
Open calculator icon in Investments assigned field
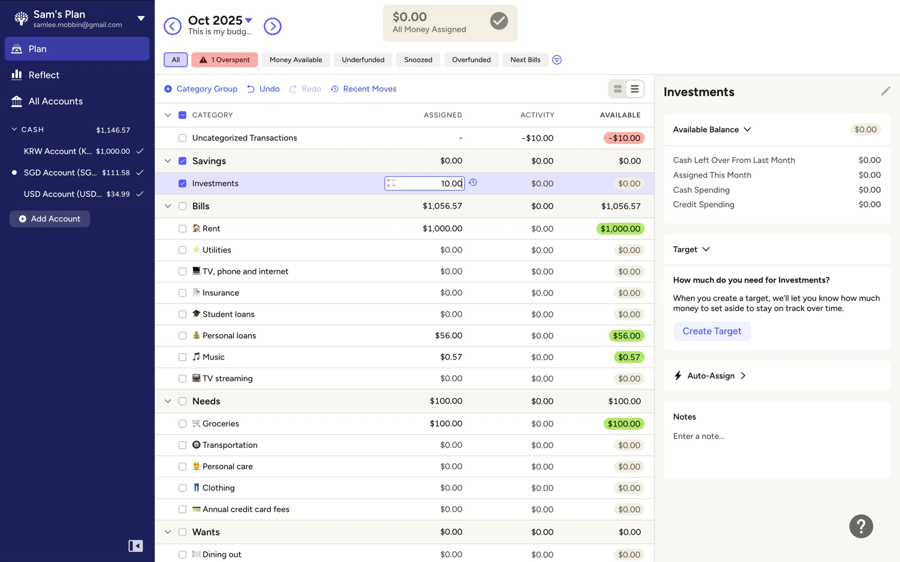(391, 183)
